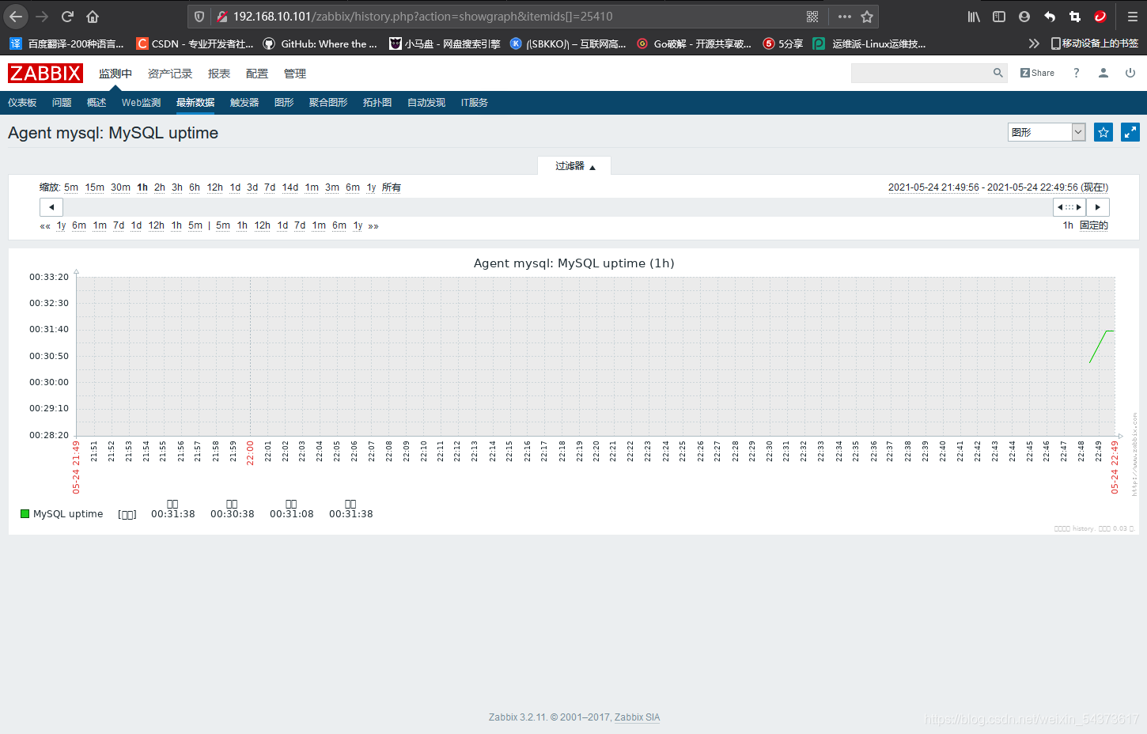Toggle the browser sidebar view icon
The image size is (1147, 734).
pos(999,17)
